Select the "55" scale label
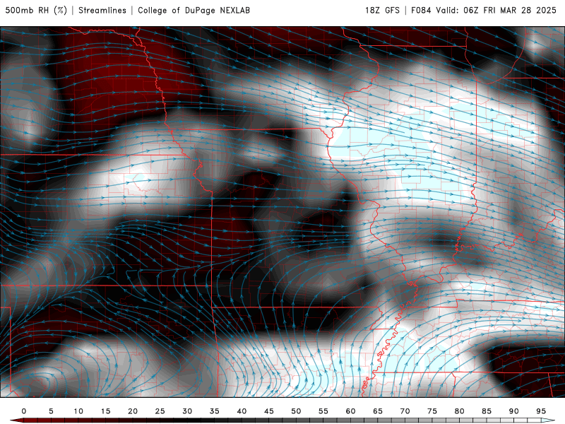This screenshot has height=424, width=565. pos(323,411)
